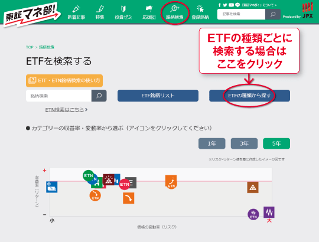
Task: Open the ETF銘柄リスト button
Action: 158,96
